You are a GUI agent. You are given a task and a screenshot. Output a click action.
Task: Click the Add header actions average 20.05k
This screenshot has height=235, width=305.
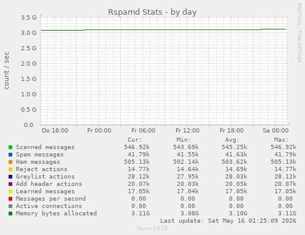point(236,184)
